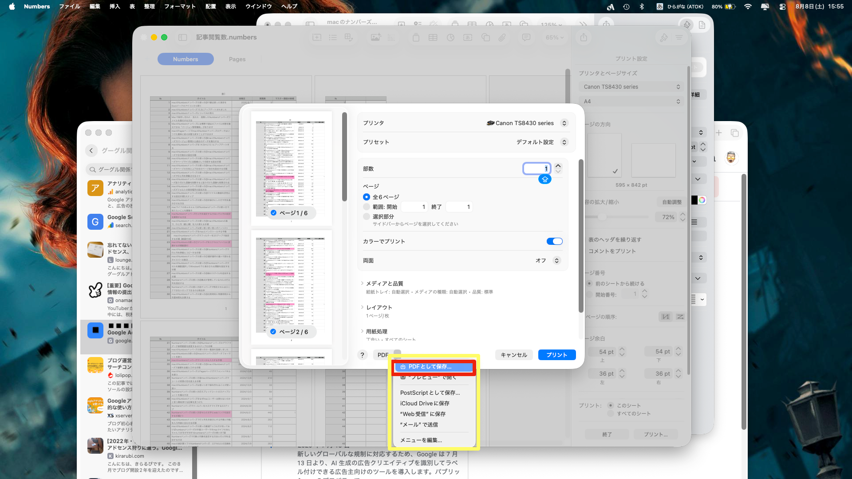This screenshot has width=852, height=479.
Task: Click the add pivot table icon in Numbers toolbar
Action: 349,38
